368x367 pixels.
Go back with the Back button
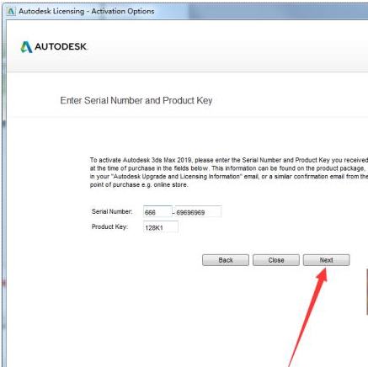click(226, 260)
